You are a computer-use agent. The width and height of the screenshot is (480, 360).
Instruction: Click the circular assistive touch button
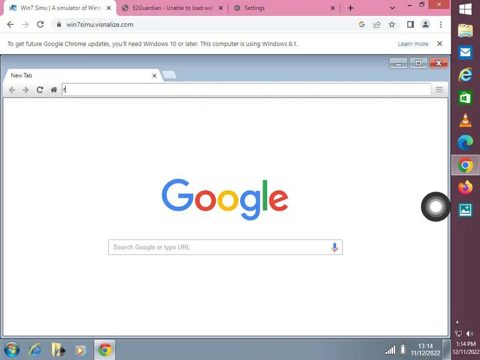click(435, 207)
